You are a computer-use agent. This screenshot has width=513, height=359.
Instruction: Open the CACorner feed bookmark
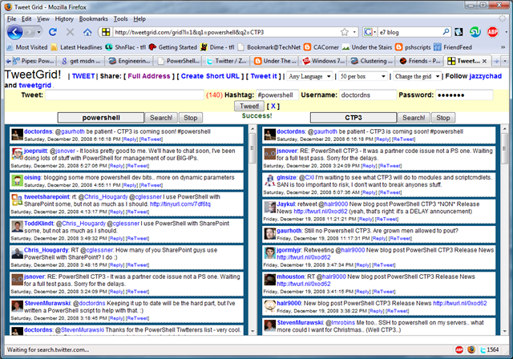click(x=321, y=47)
